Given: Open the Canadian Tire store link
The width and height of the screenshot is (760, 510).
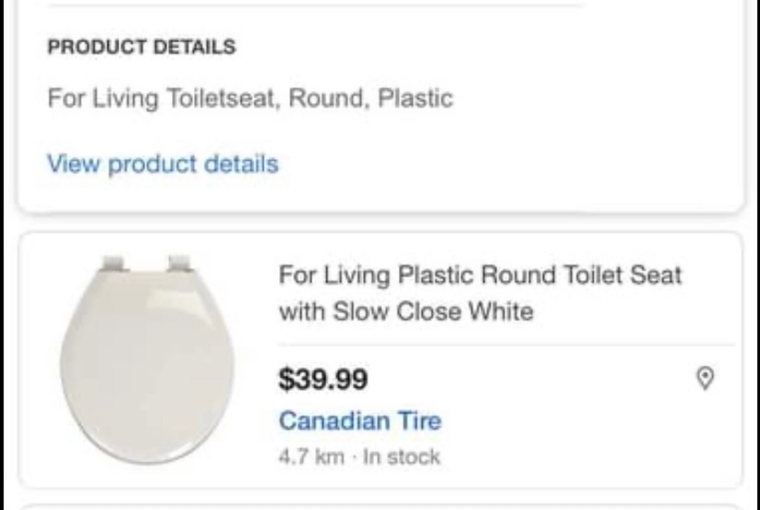Looking at the screenshot, I should click(x=360, y=420).
